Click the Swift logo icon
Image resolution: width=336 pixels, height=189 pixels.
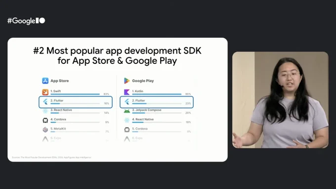[x=45, y=92]
